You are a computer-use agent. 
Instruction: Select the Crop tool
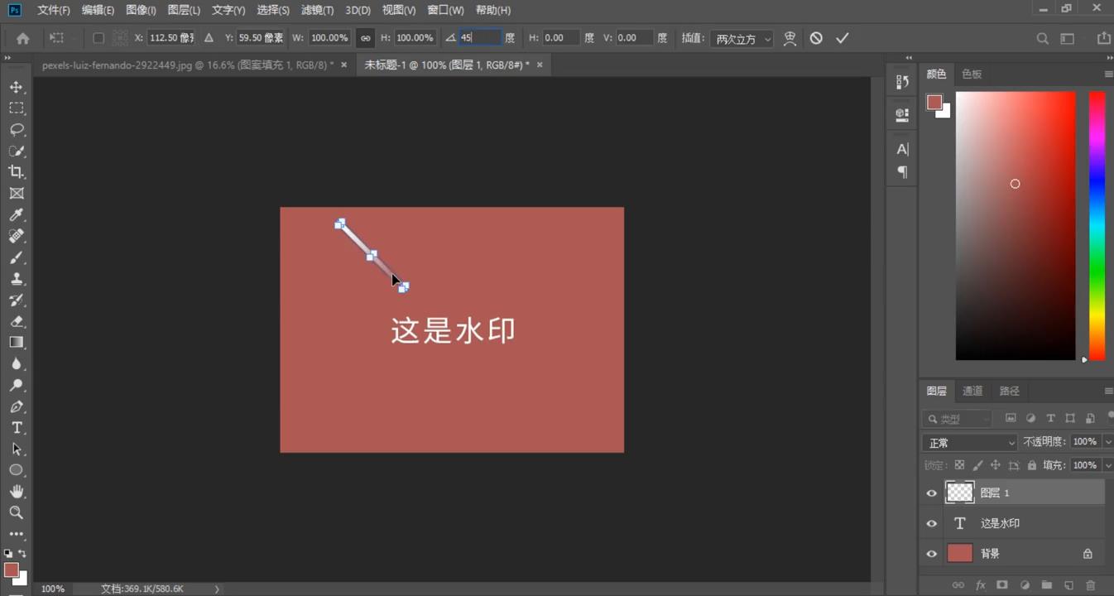[17, 172]
